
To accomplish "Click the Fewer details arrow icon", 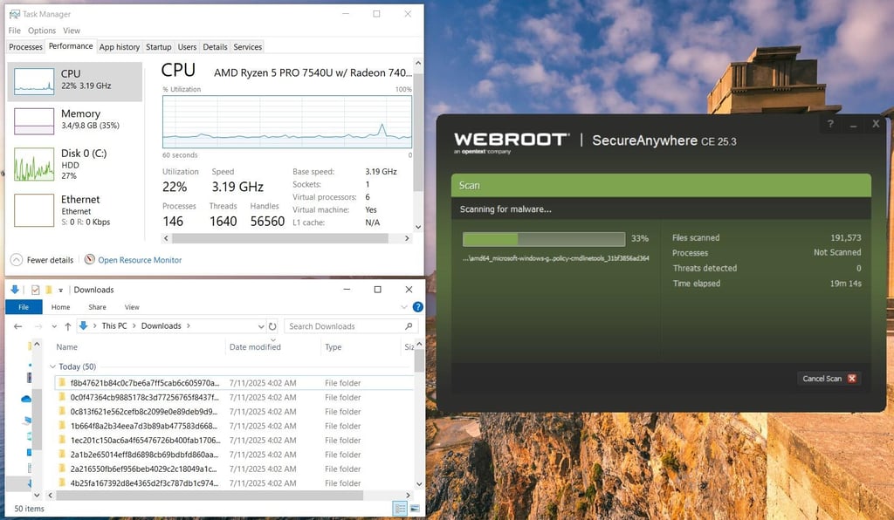I will click(x=17, y=260).
